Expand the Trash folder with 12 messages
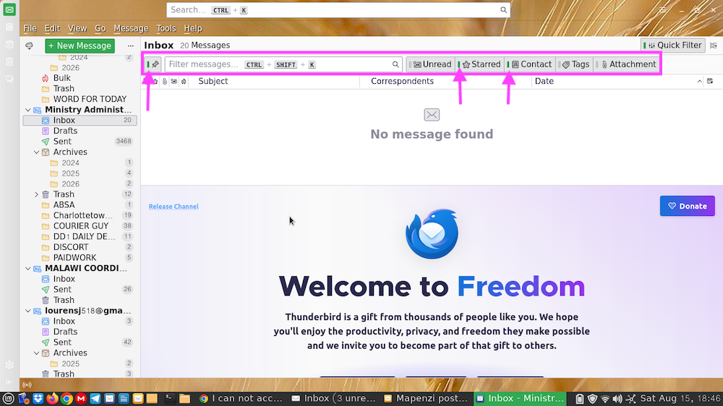The image size is (723, 406). pyautogui.click(x=36, y=194)
